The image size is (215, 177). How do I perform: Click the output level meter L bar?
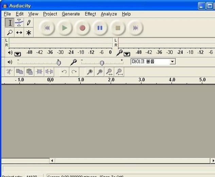[60, 40]
